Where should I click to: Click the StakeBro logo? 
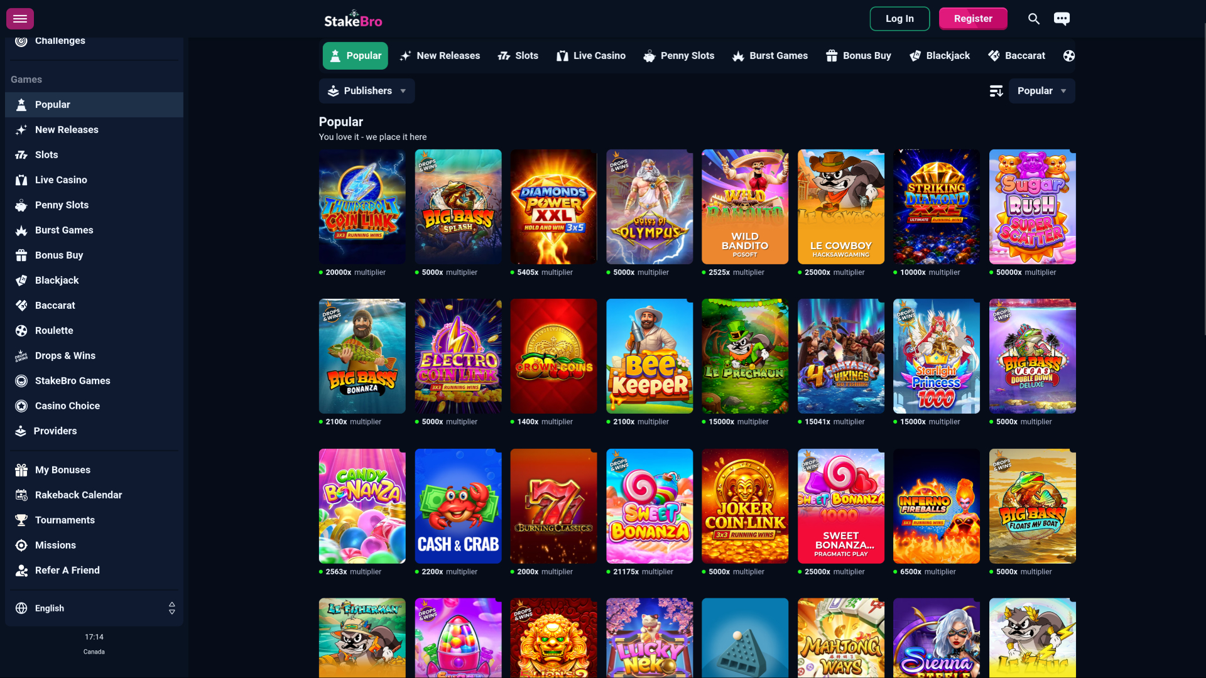pos(353,19)
